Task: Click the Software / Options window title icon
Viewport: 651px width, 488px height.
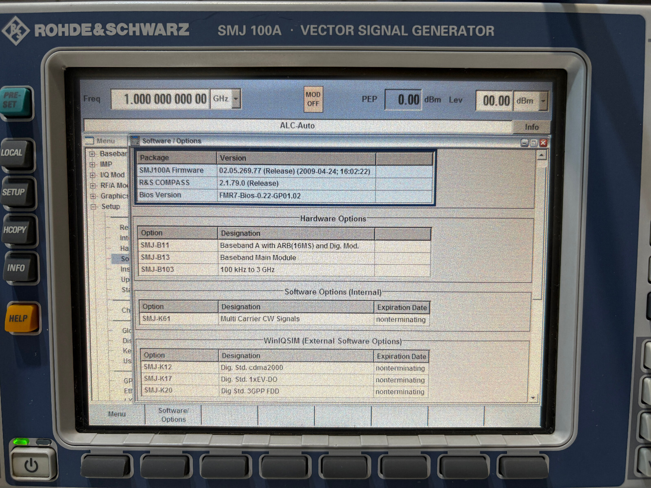Action: (x=135, y=141)
